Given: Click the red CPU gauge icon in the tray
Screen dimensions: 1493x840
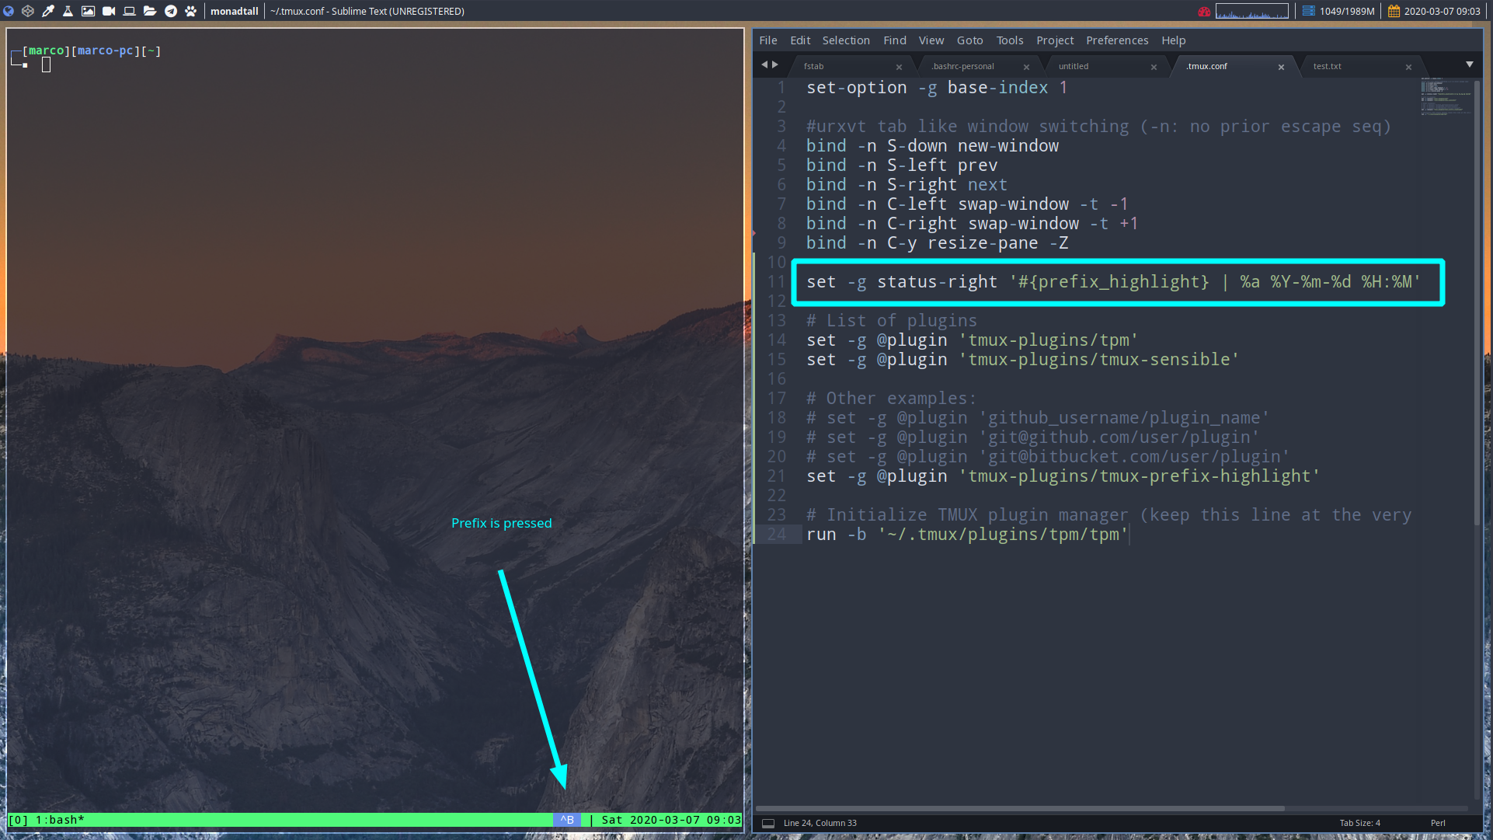Looking at the screenshot, I should pos(1204,11).
